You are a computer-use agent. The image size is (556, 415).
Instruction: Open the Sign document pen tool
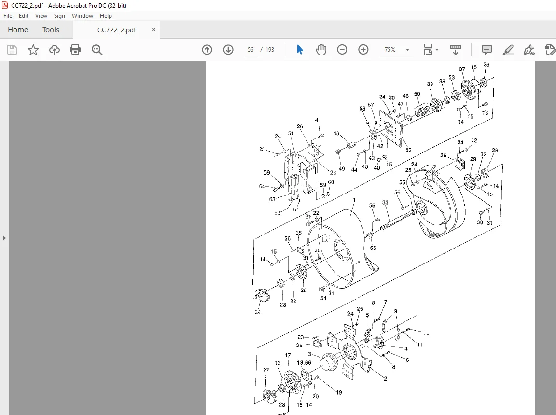click(529, 50)
